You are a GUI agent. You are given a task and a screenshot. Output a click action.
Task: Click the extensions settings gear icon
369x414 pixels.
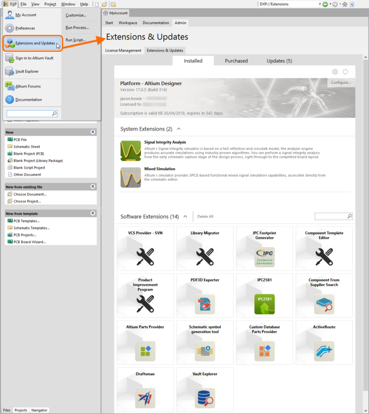335,71
